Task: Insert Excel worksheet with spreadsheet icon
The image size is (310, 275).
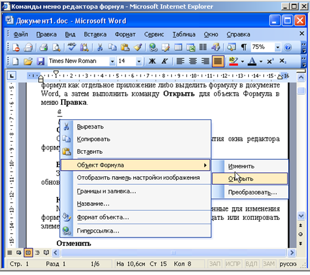Action: coord(191,47)
